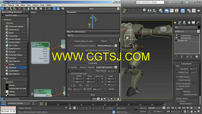Open the Options menu

click(x=35, y=5)
